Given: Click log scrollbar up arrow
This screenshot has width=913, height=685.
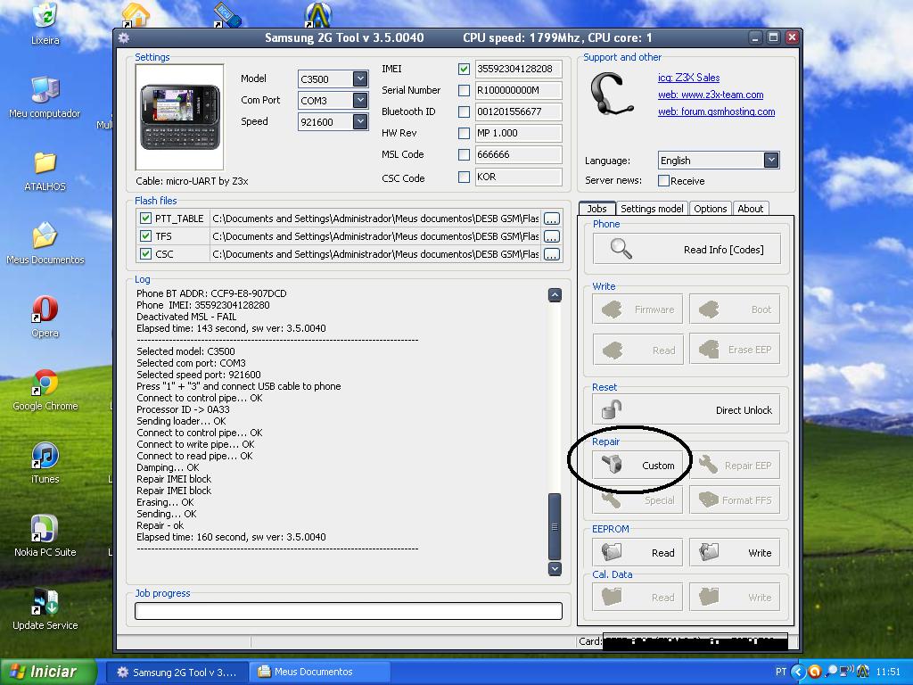Looking at the screenshot, I should (555, 294).
